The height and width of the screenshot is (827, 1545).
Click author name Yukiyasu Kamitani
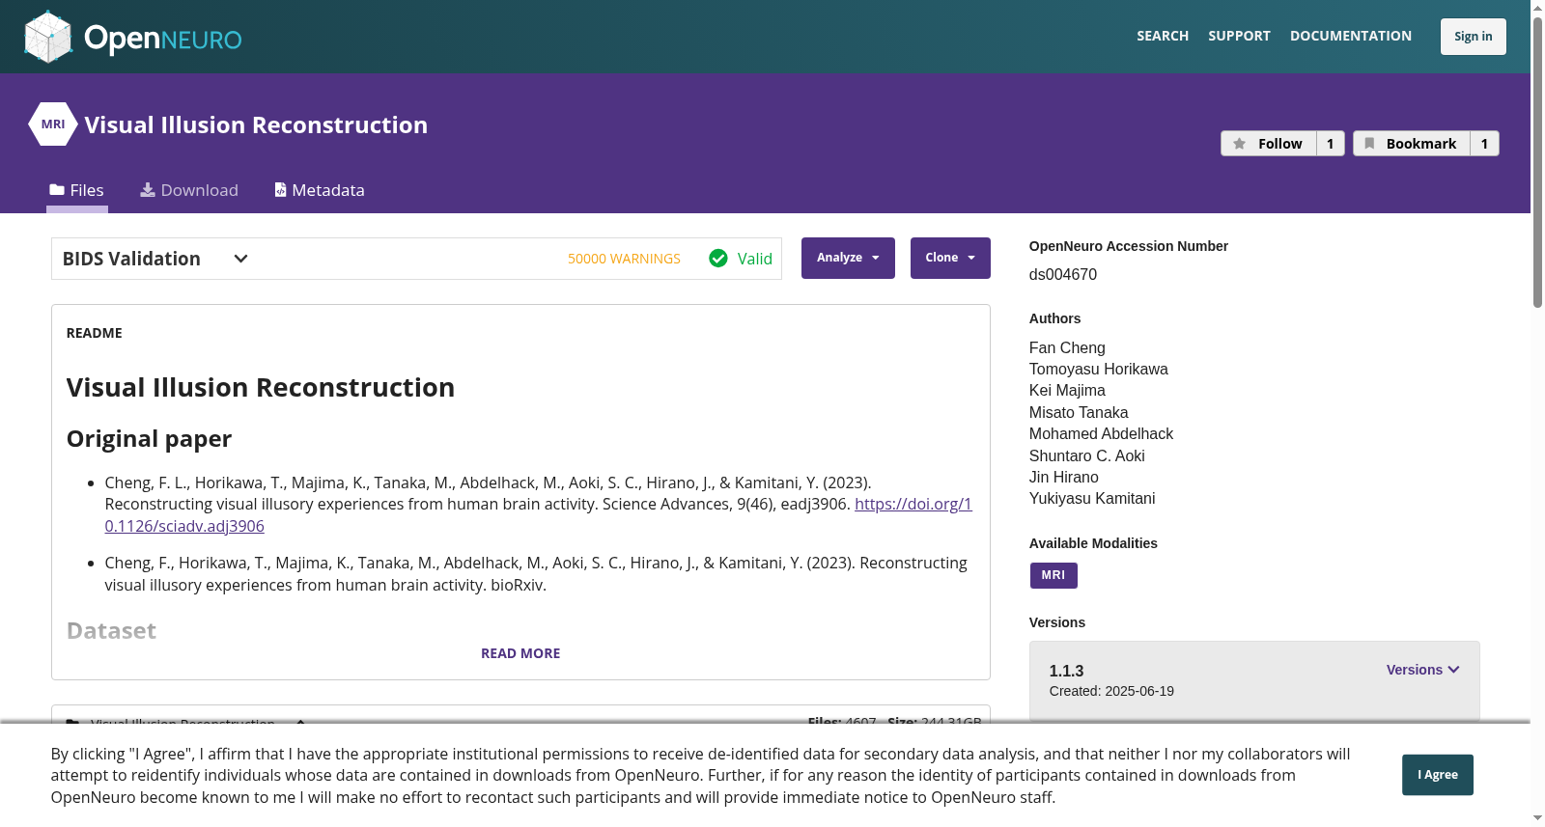[x=1092, y=499]
